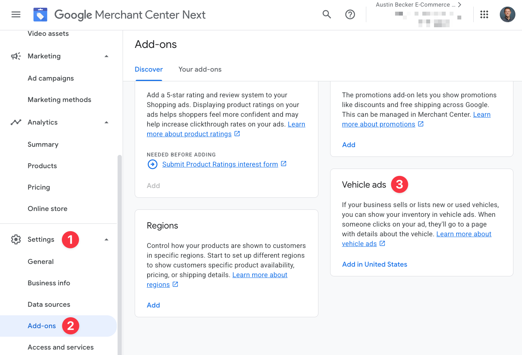Click the Regions card heading
522x355 pixels.
162,226
